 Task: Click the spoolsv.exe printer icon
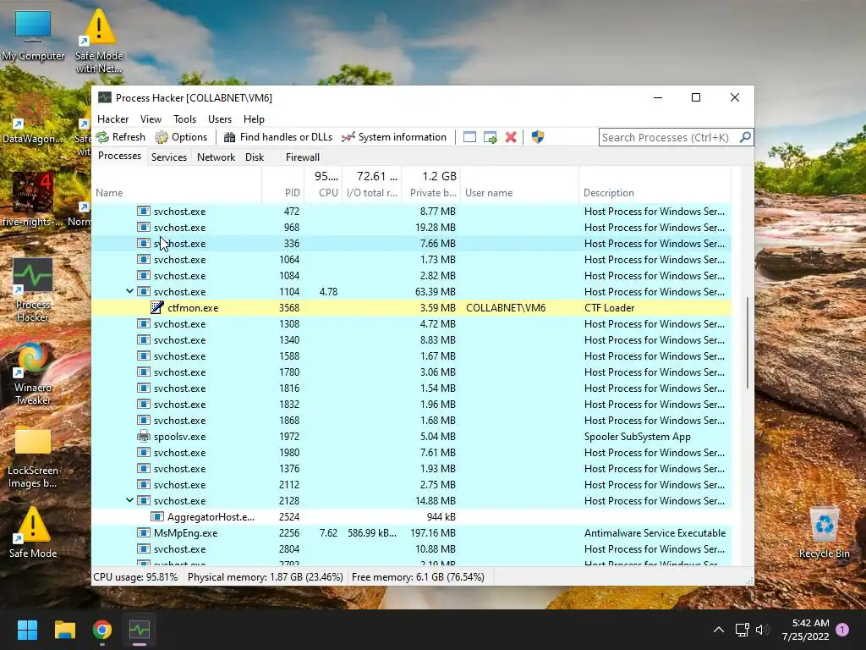coord(144,436)
